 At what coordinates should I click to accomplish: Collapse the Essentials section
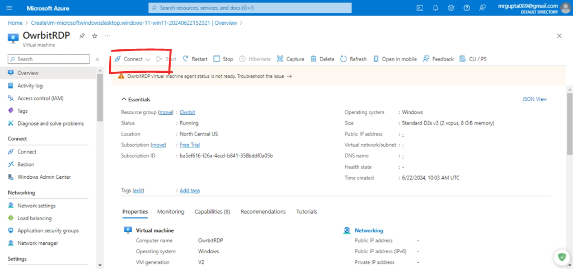[124, 99]
